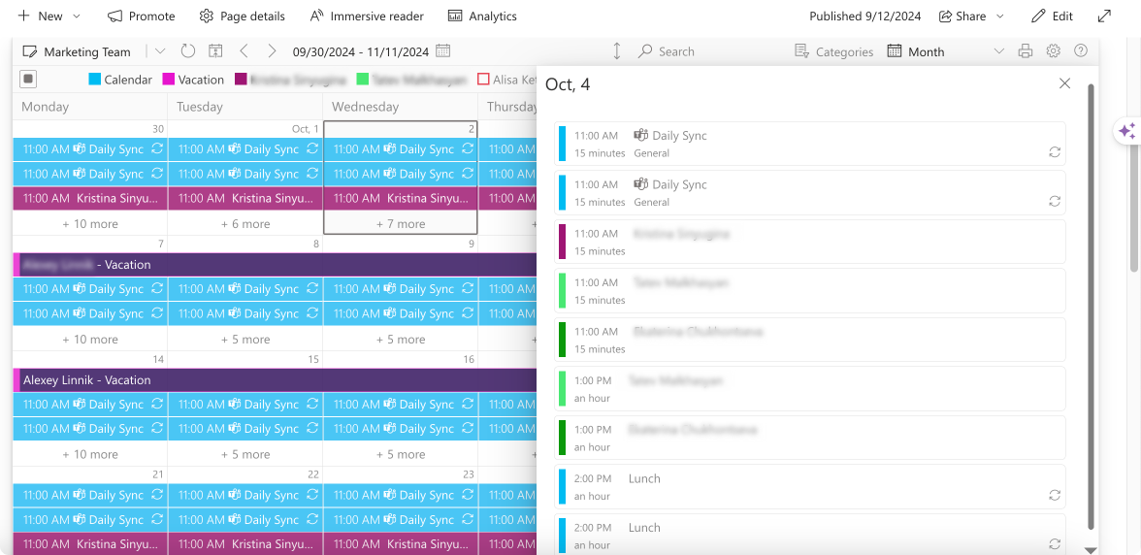Image resolution: width=1141 pixels, height=555 pixels.
Task: Click the Edit page button
Action: click(1052, 16)
